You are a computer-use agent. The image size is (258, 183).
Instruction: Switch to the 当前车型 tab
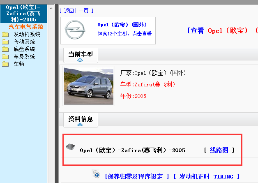(81, 56)
